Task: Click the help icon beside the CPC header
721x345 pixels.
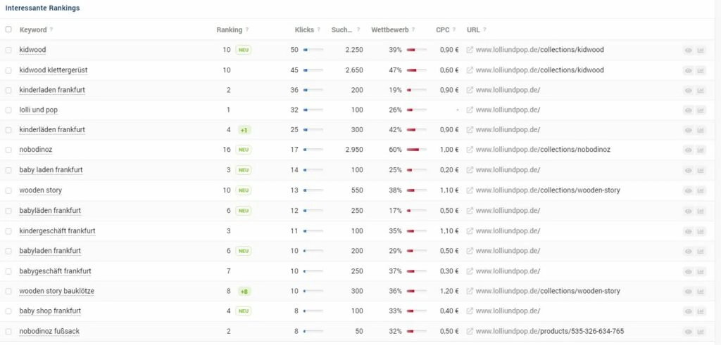Action: [x=454, y=30]
